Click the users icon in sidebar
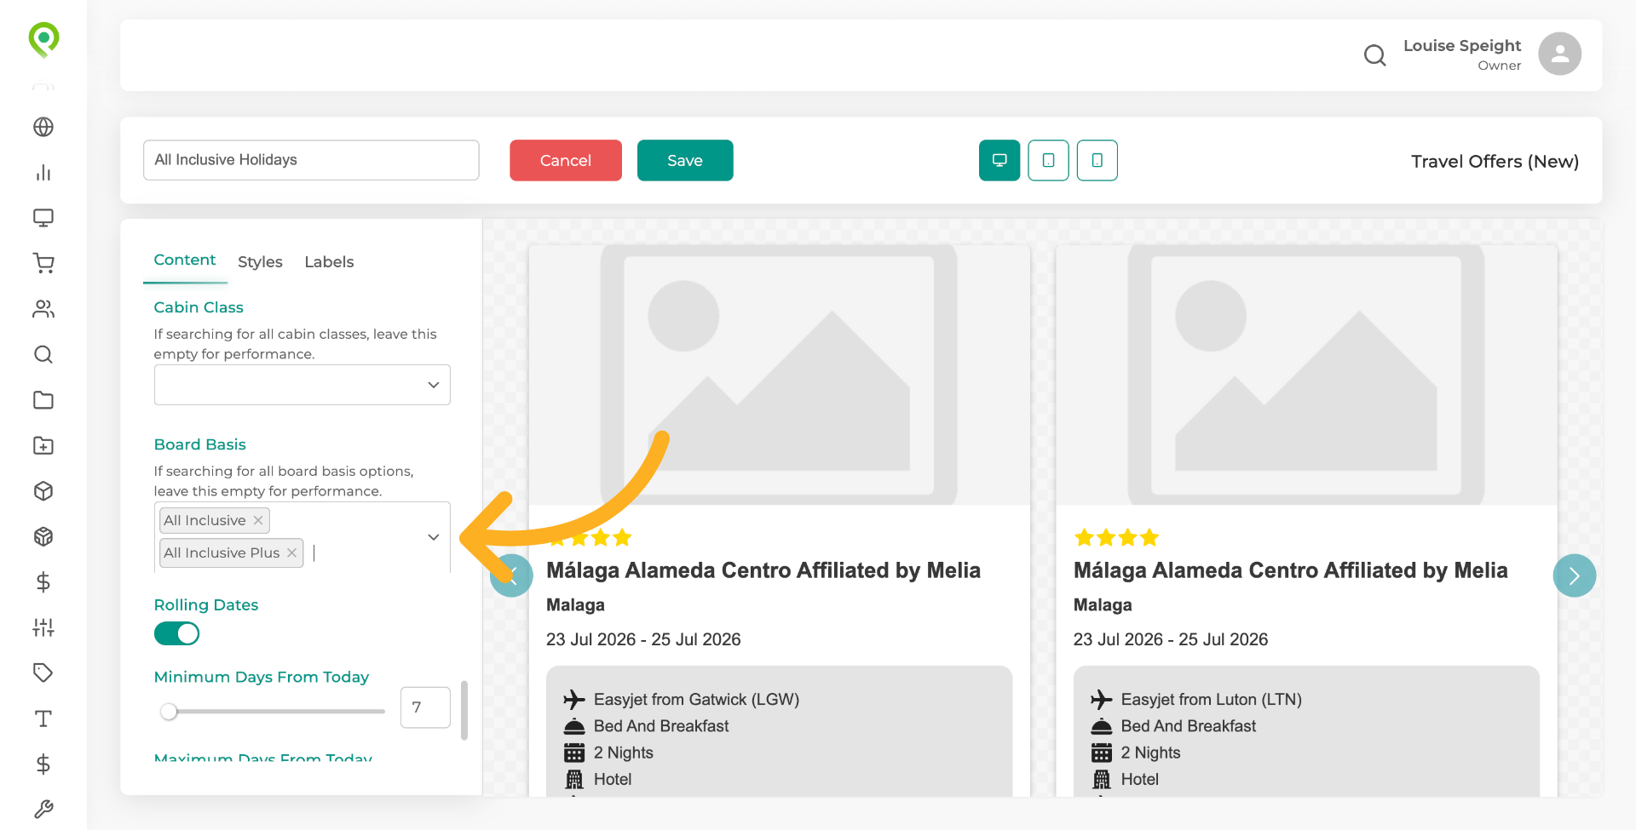The image size is (1636, 830). click(43, 309)
